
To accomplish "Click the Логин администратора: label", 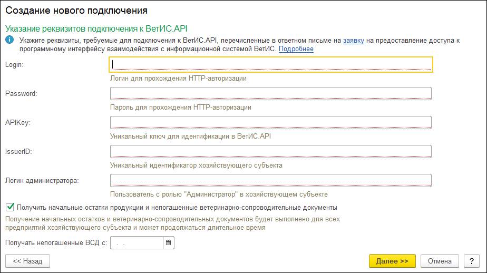I will coord(42,181).
